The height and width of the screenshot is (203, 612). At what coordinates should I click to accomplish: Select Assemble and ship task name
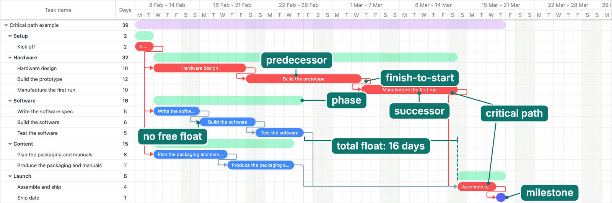39,187
